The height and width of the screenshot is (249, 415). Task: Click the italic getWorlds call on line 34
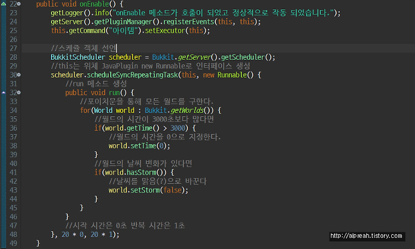[x=187, y=110]
